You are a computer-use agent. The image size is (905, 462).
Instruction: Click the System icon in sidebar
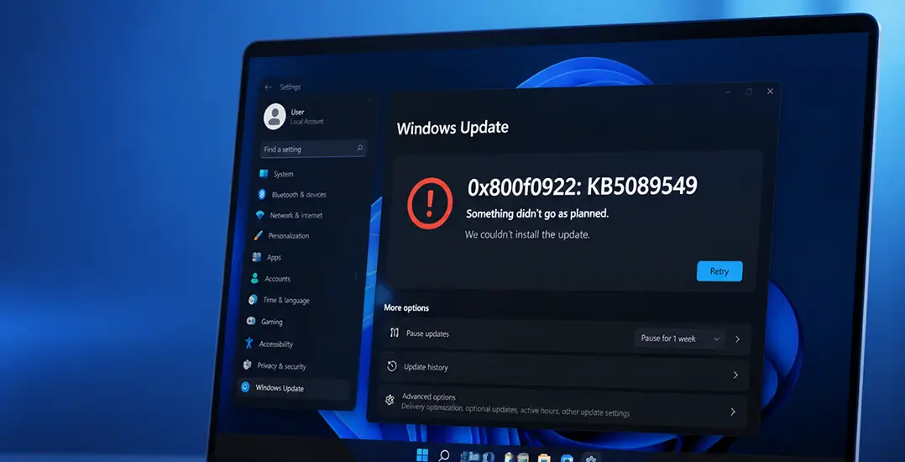coord(264,173)
